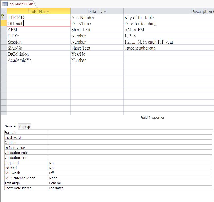Image resolution: width=214 pixels, height=202 pixels.
Task: Open the Yes/No data type cell
Action: [x=97, y=54]
